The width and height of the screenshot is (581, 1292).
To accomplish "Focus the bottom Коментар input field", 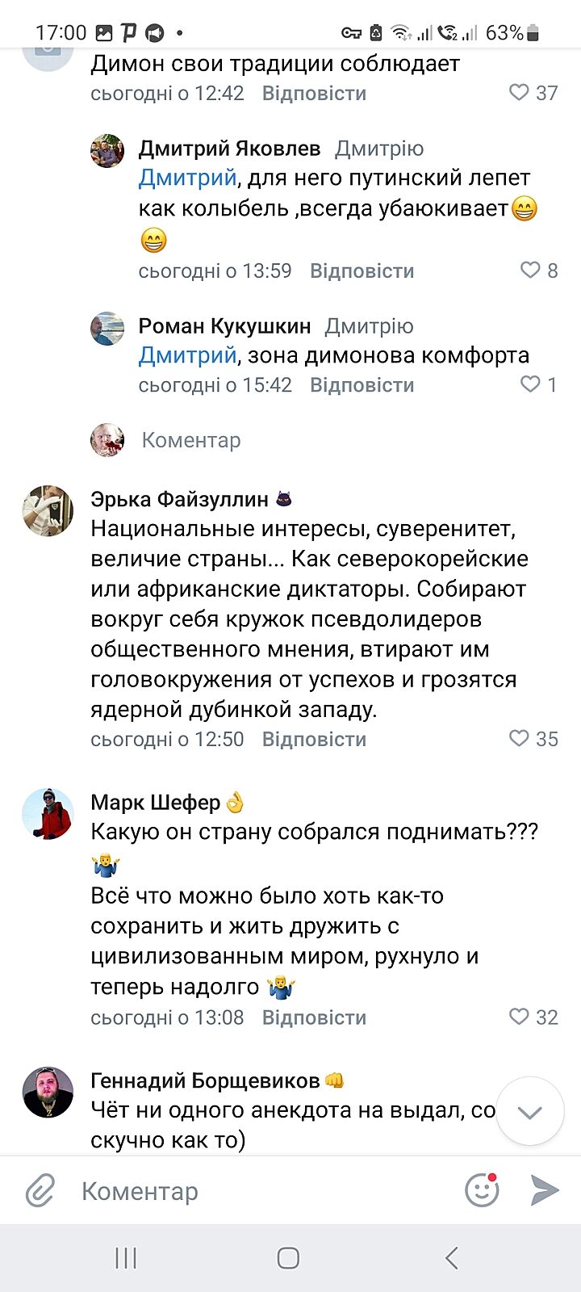I will tap(258, 1191).
